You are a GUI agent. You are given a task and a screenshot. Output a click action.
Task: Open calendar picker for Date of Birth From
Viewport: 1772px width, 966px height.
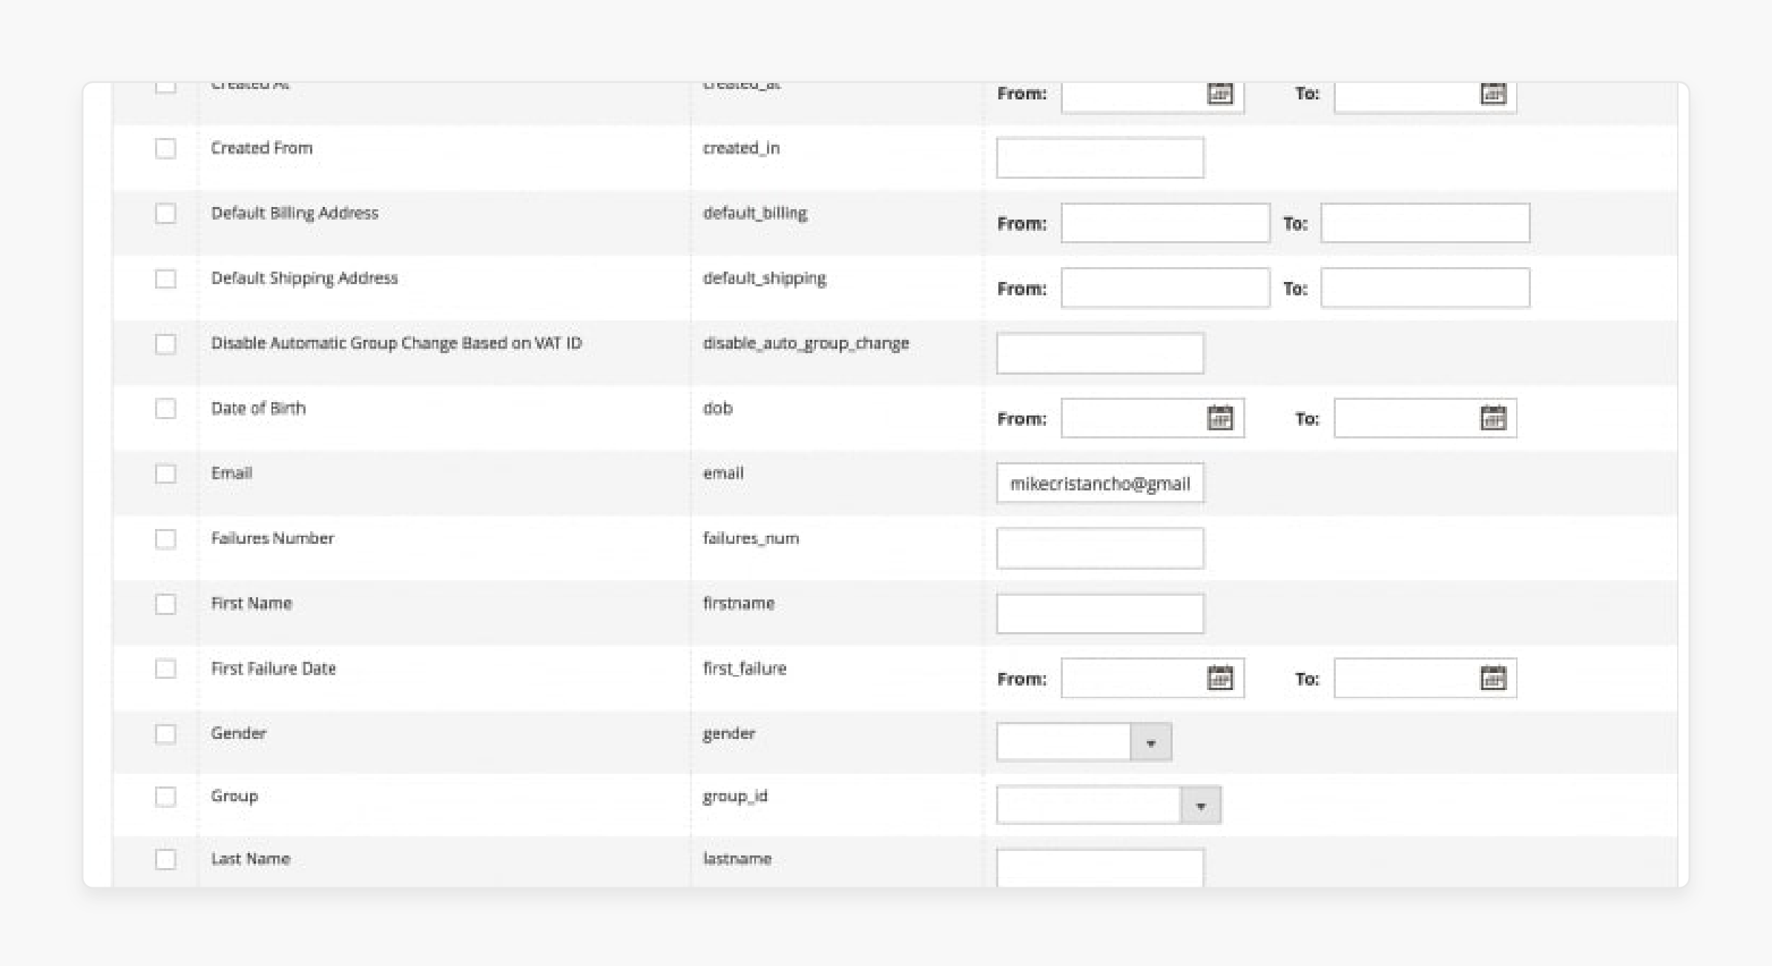[x=1219, y=418]
